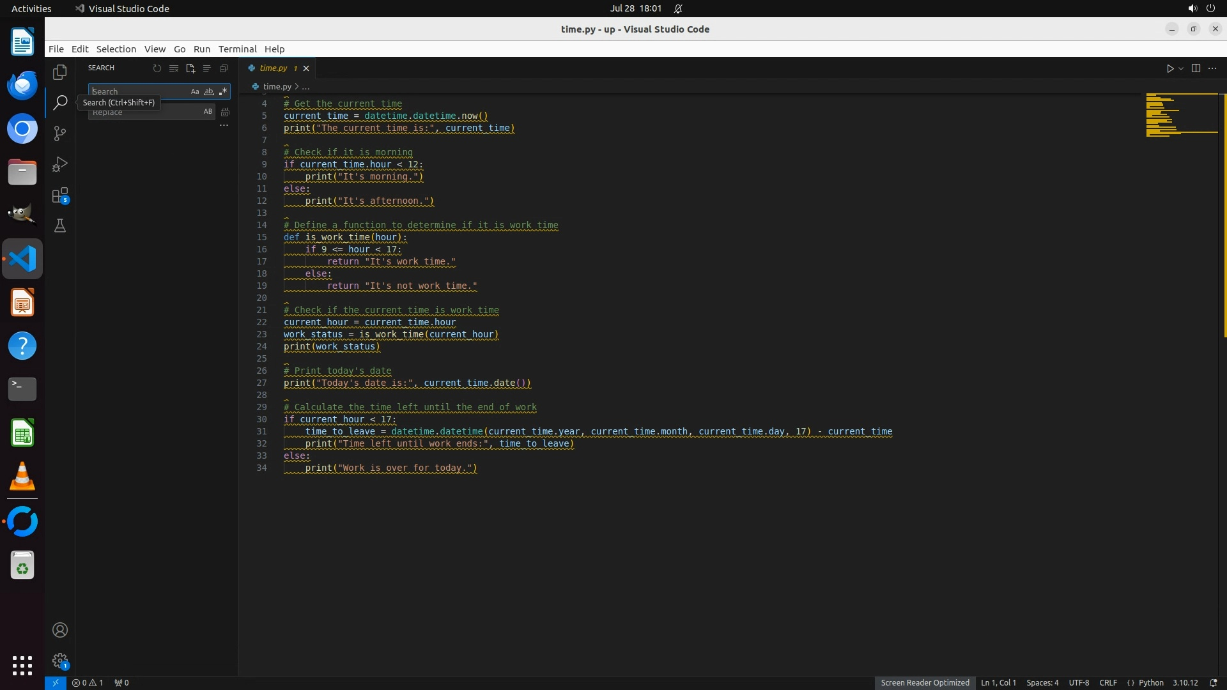
Task: Open the Run Python File dropdown arrow
Action: (x=1181, y=68)
